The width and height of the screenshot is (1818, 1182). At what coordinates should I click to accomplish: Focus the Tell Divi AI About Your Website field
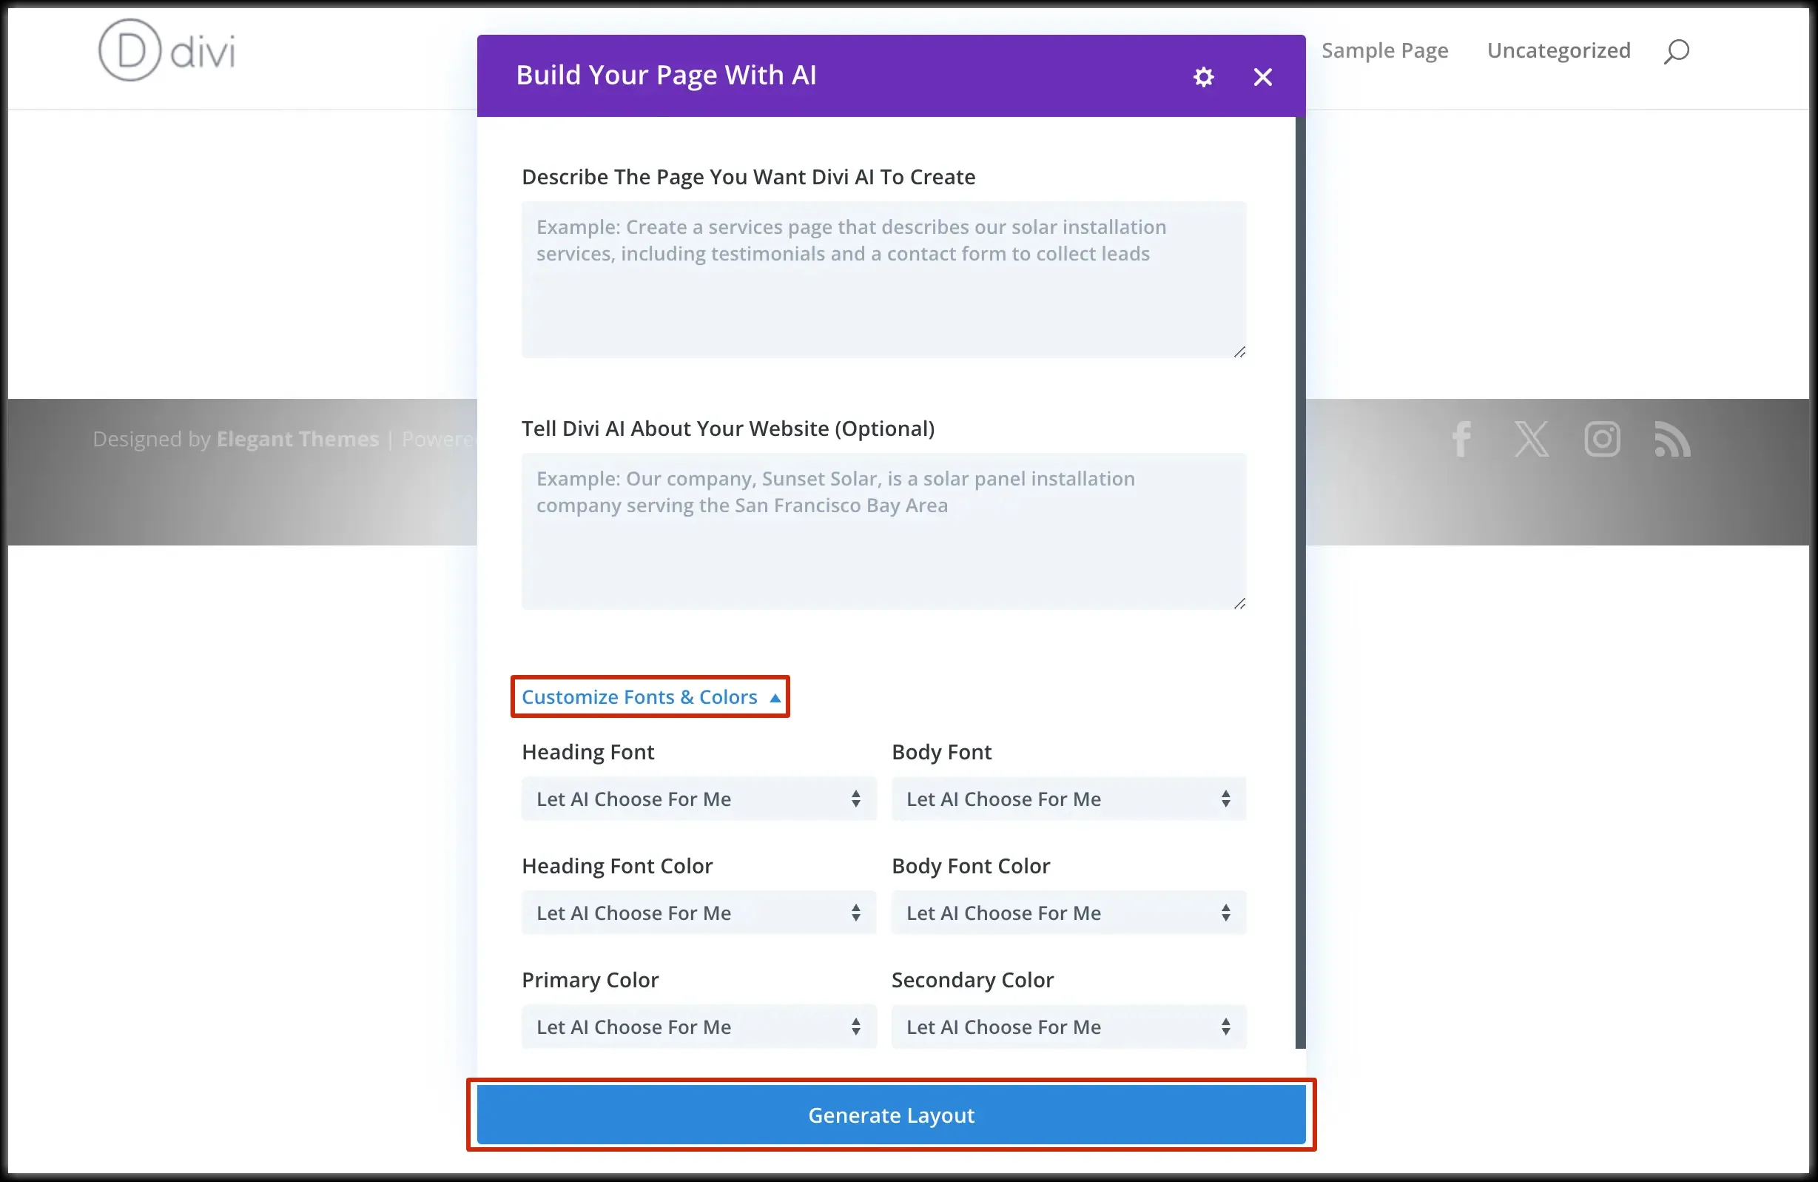883,531
